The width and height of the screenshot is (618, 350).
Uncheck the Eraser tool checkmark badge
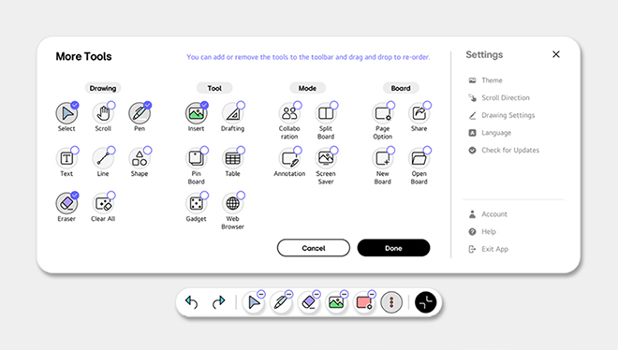pyautogui.click(x=75, y=196)
